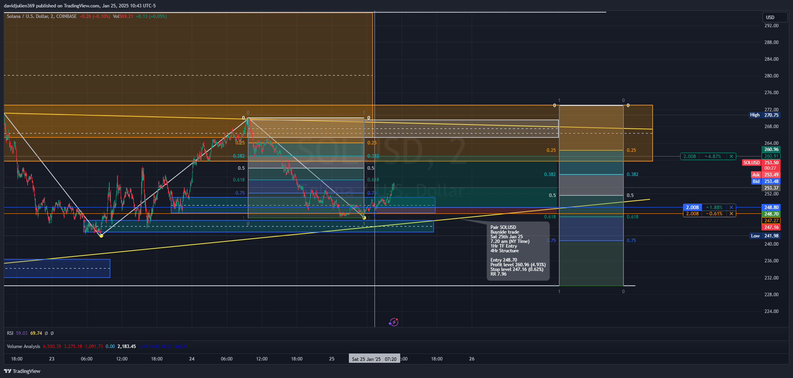Select the 'Entry 248.70' line in note
The height and width of the screenshot is (378, 793).
pos(504,260)
